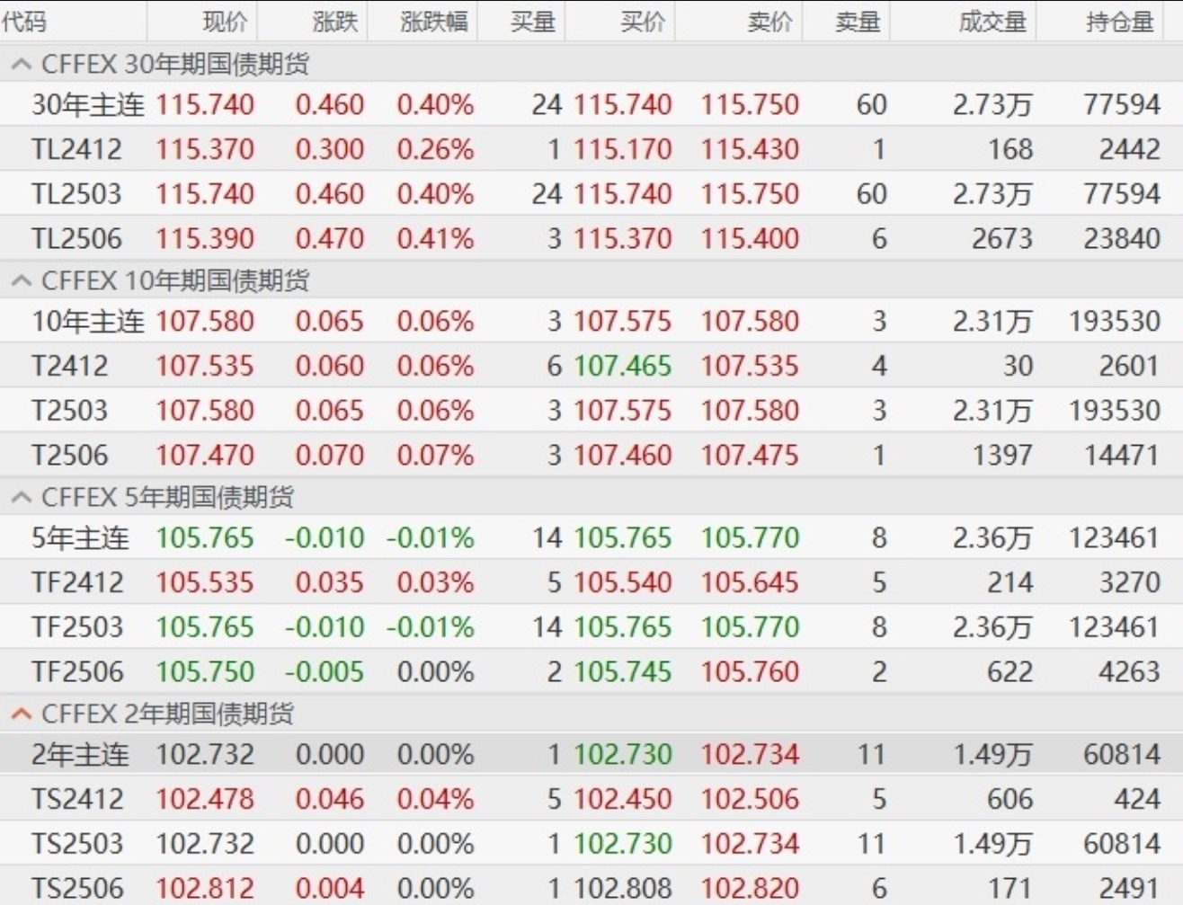Click the 卖量 column header
The image size is (1183, 905).
pos(857,21)
